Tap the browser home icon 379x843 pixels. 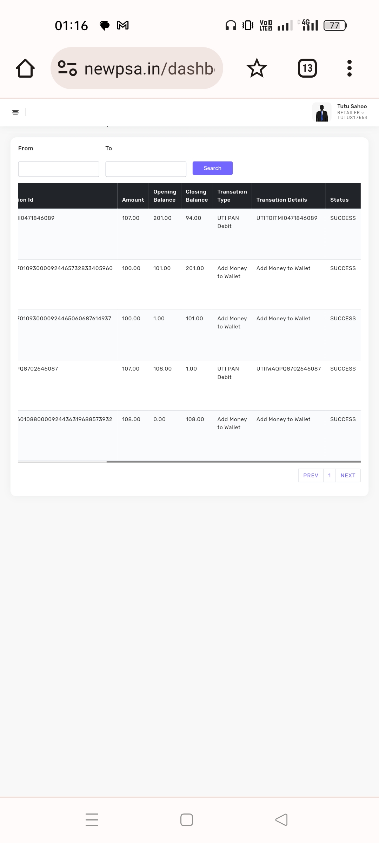click(x=25, y=68)
